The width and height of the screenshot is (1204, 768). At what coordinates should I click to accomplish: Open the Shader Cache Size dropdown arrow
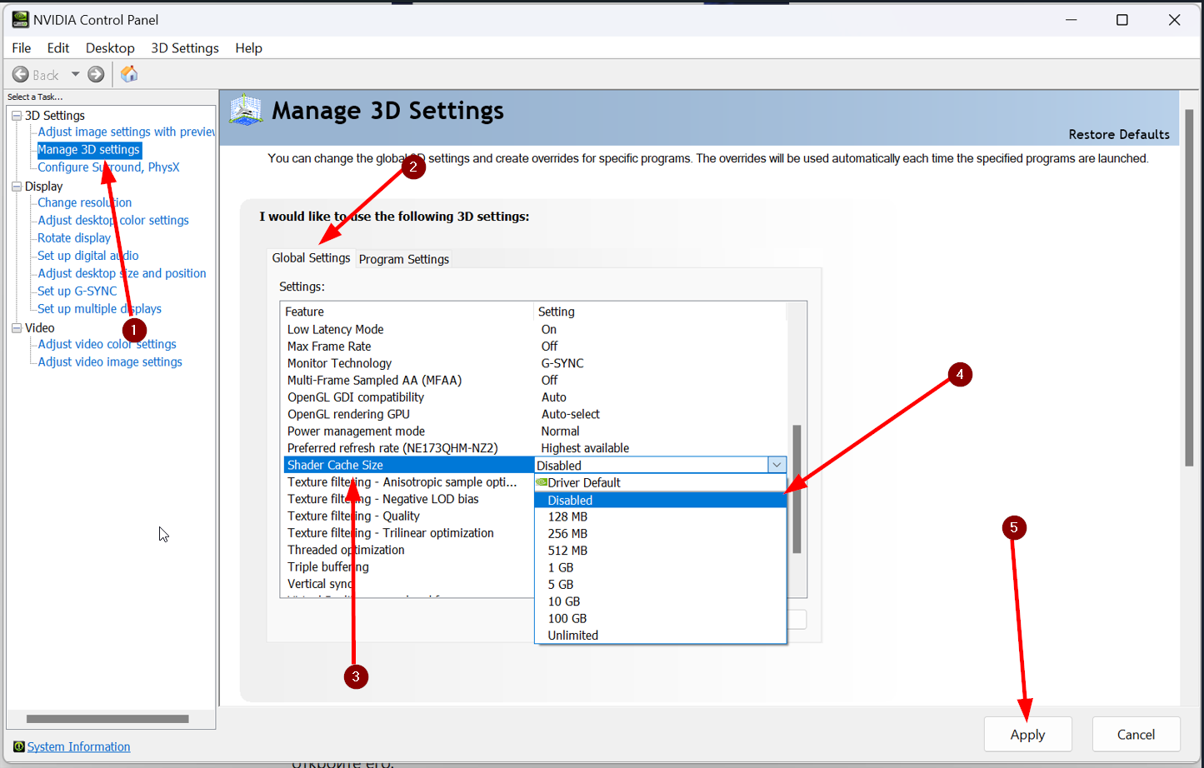(x=777, y=466)
